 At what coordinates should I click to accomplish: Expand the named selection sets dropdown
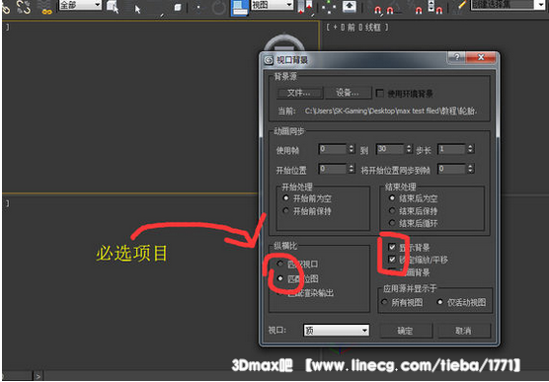click(540, 4)
